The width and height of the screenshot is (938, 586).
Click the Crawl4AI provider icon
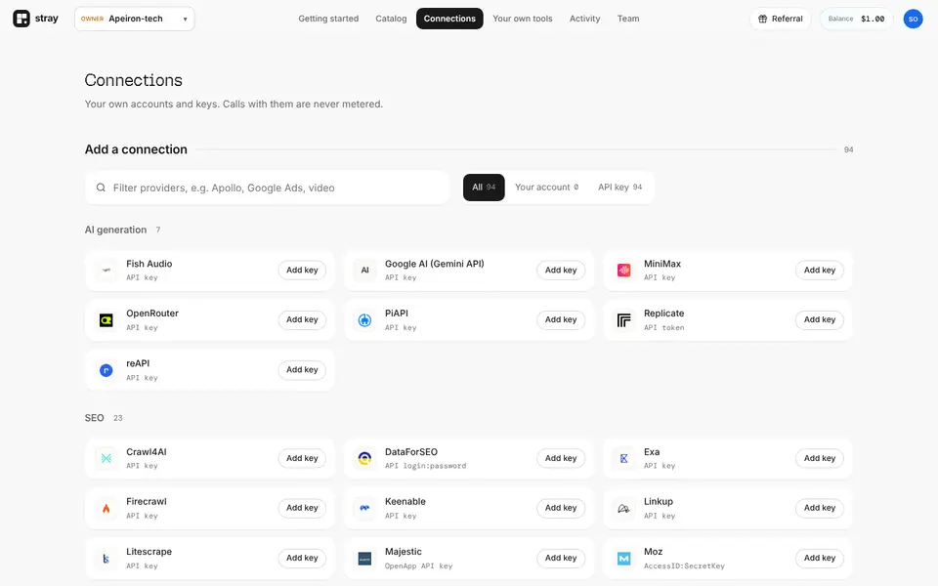click(106, 458)
